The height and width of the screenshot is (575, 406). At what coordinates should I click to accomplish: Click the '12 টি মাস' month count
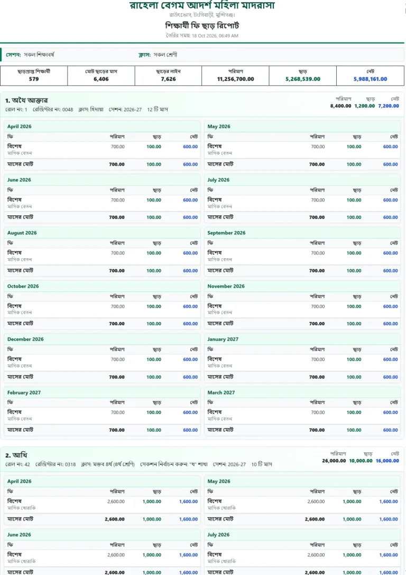(x=158, y=109)
